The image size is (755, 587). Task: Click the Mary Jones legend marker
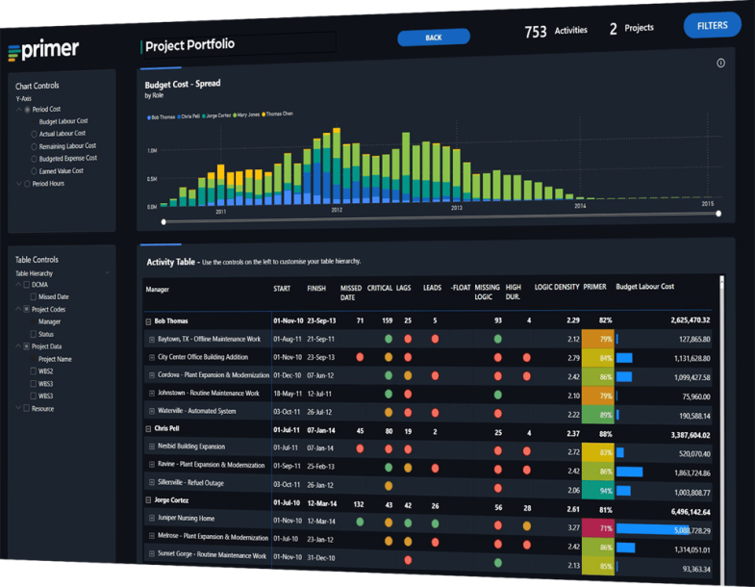pos(237,115)
